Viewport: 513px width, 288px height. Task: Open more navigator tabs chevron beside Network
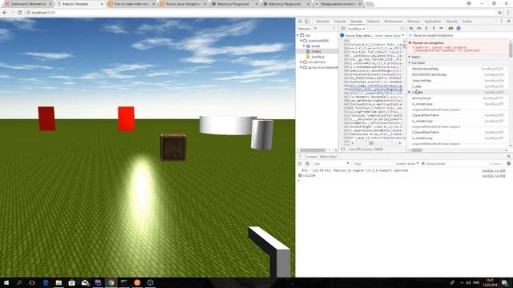315,29
